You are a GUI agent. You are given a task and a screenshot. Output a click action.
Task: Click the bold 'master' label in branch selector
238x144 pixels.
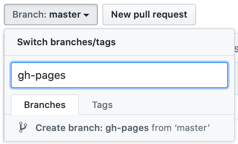[x=65, y=15]
